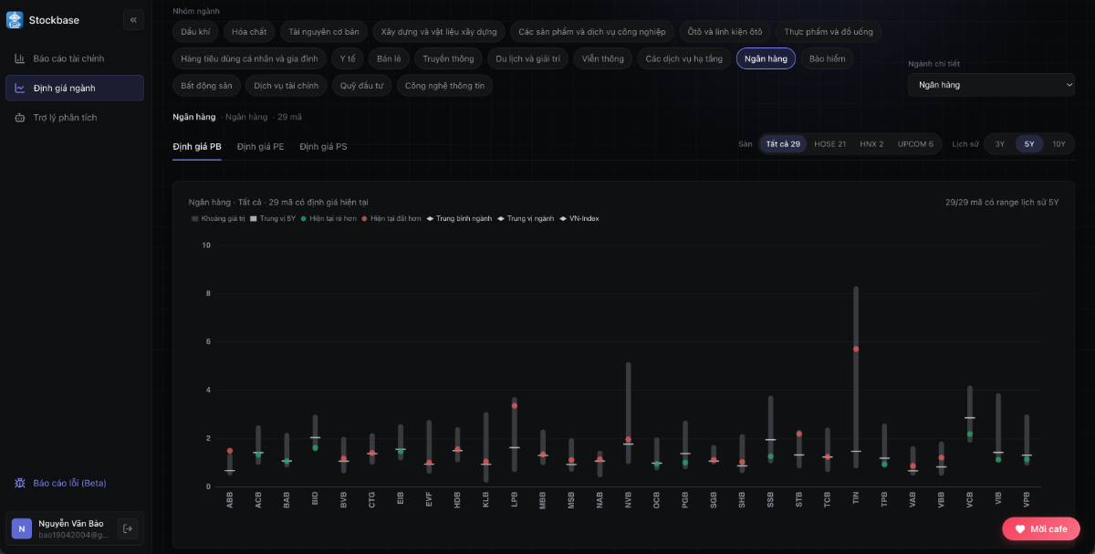Click the logout icon beside user name
Screen dimensions: 1095x554
128,528
